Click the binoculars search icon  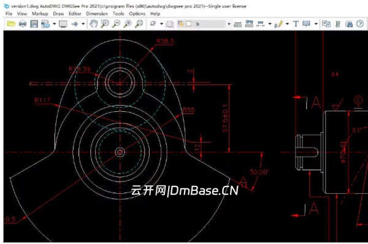coord(349,24)
